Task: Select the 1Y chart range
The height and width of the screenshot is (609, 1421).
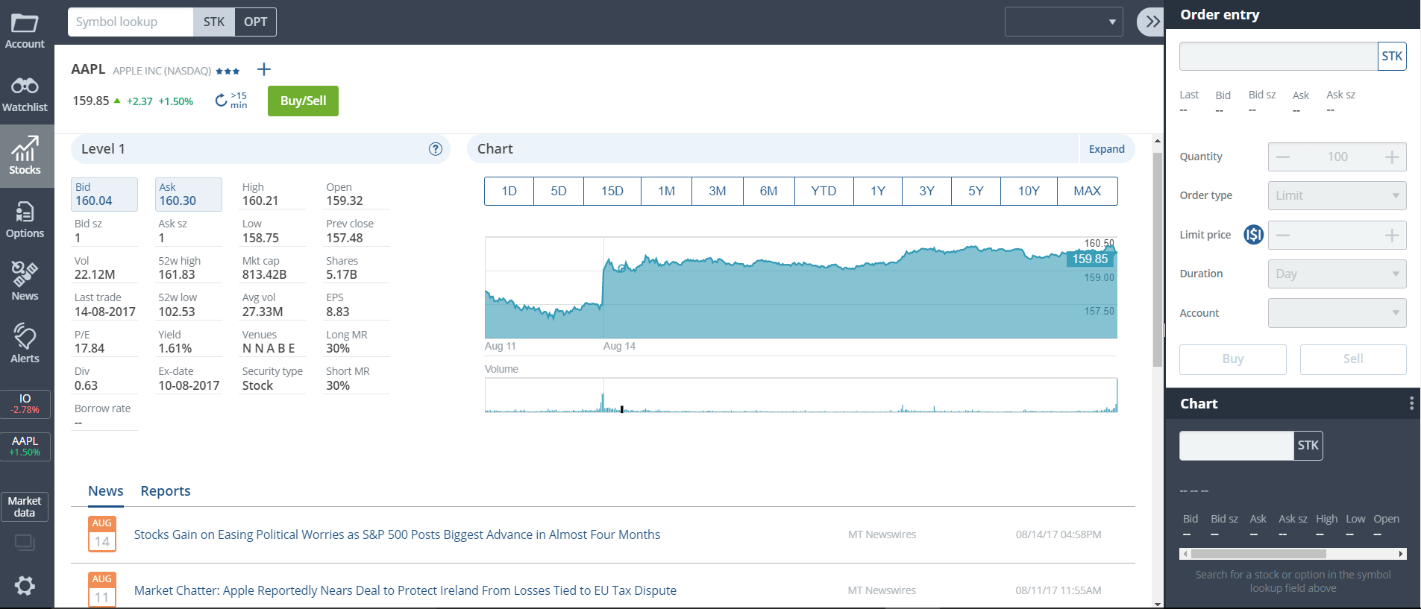Action: [877, 192]
